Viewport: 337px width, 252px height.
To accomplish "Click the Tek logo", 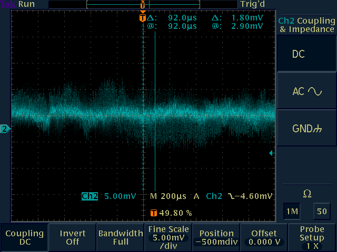I will (x=8, y=4).
